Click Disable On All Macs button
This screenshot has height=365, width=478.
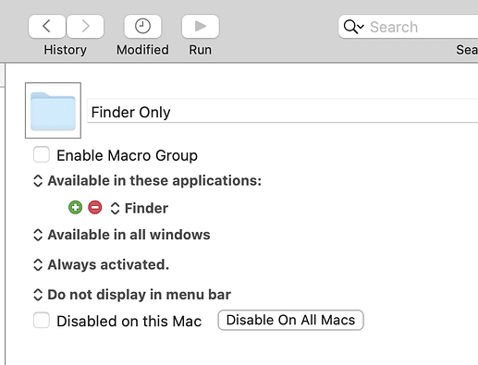click(290, 320)
